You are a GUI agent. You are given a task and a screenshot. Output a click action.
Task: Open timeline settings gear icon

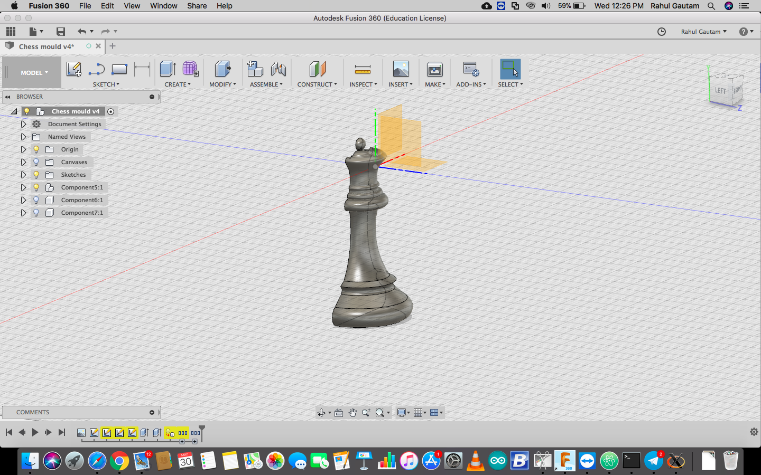pos(754,432)
